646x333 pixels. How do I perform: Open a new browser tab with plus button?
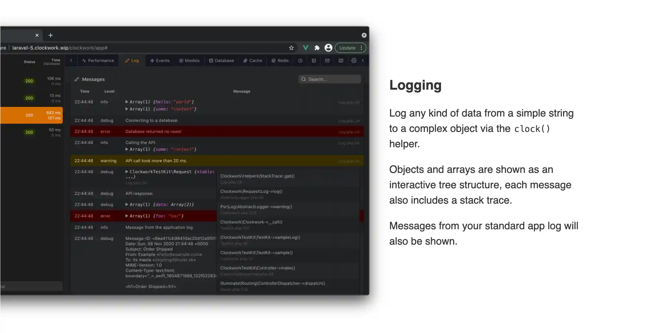click(x=50, y=35)
